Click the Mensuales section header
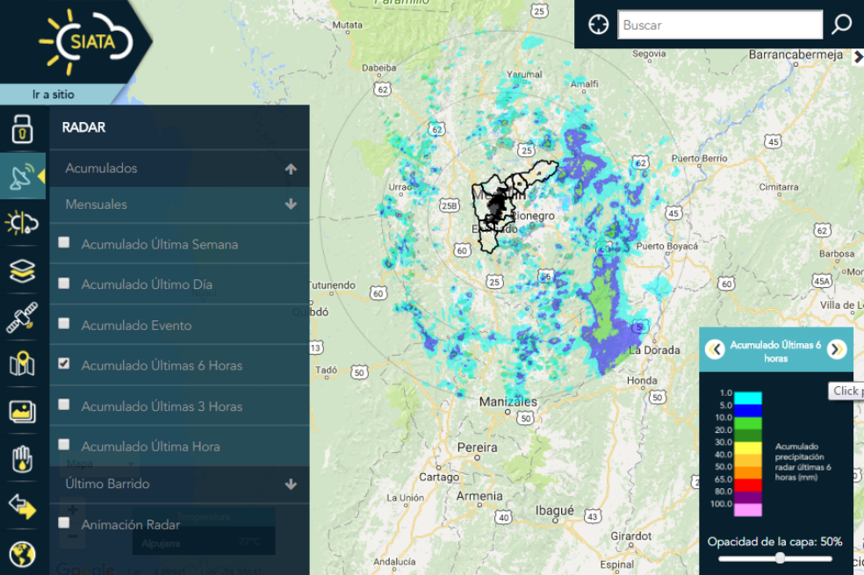864x575 pixels. pyautogui.click(x=180, y=205)
